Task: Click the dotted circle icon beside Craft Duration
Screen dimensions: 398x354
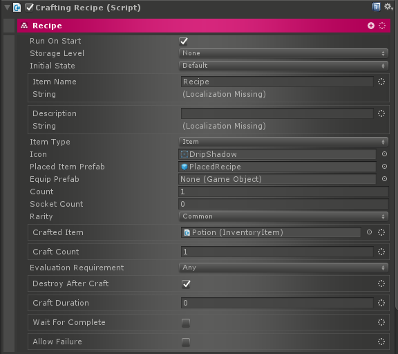Action: [x=381, y=303]
